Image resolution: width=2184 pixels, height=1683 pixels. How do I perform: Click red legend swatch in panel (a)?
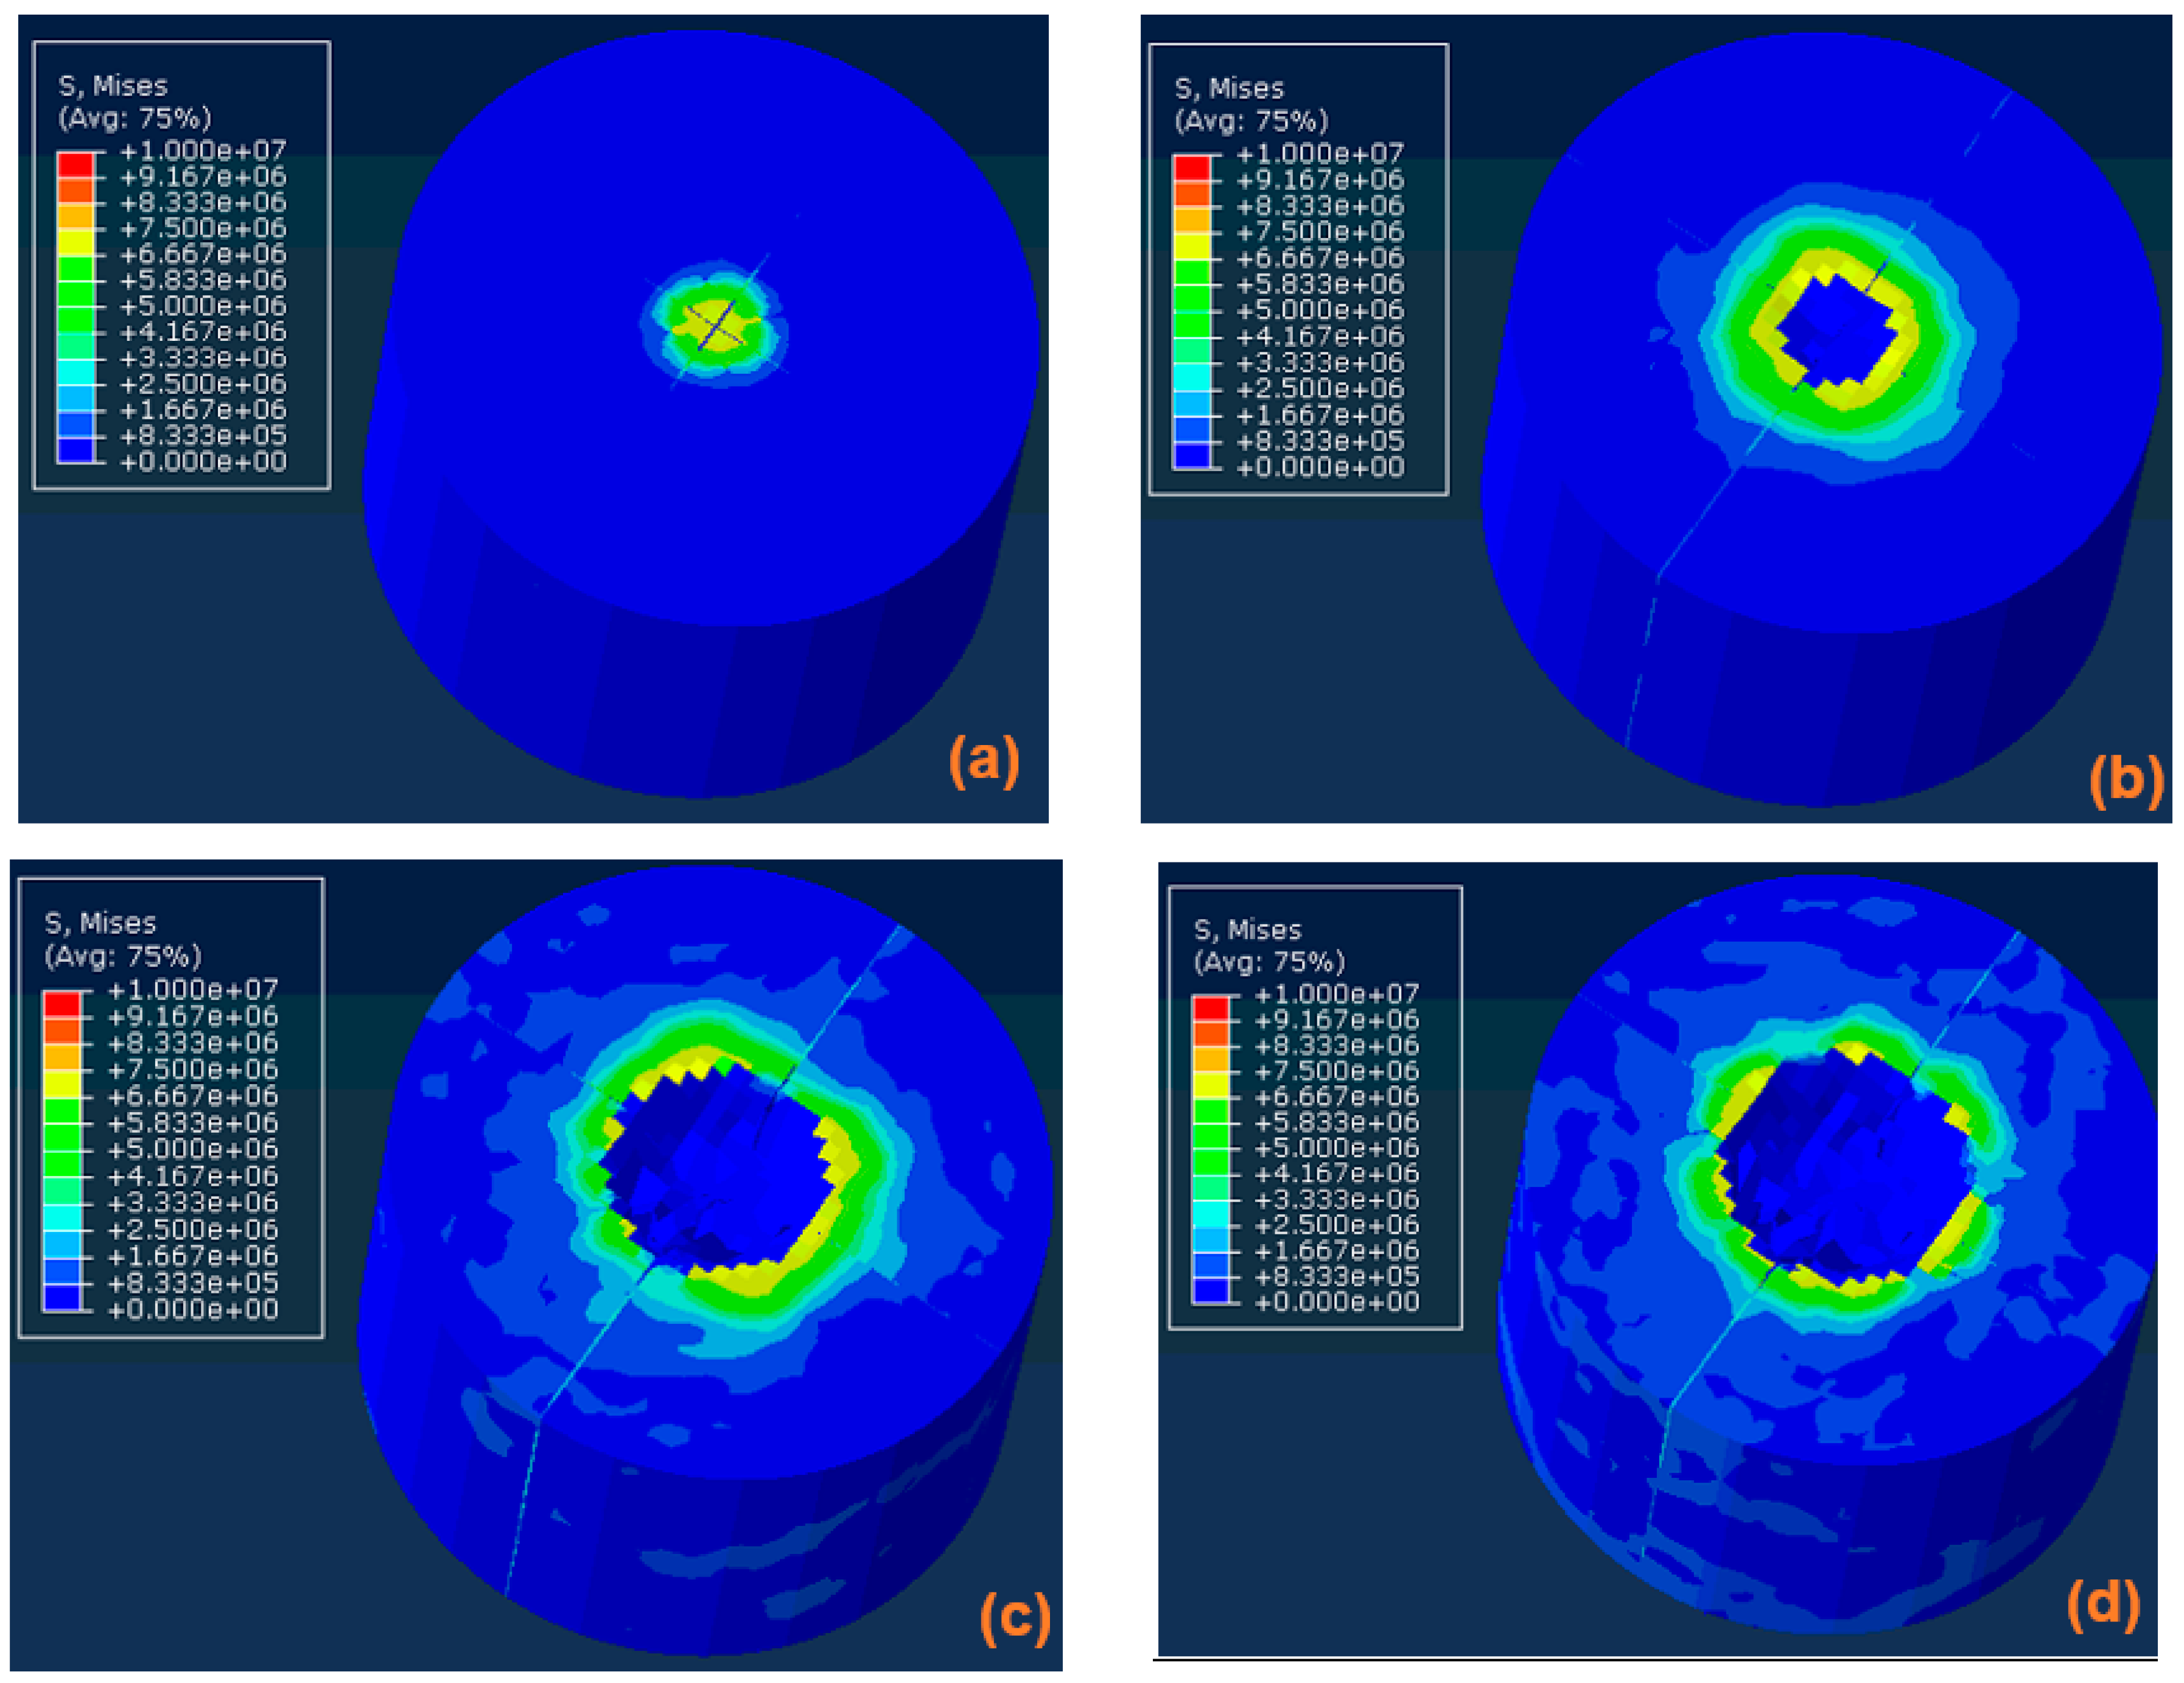tap(75, 164)
